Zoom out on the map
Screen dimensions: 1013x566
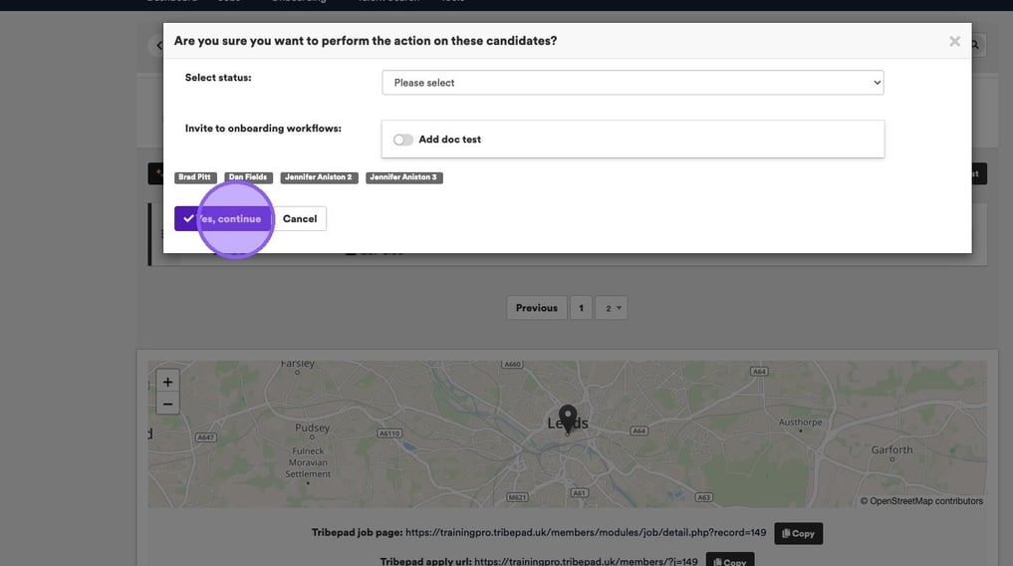pos(168,404)
